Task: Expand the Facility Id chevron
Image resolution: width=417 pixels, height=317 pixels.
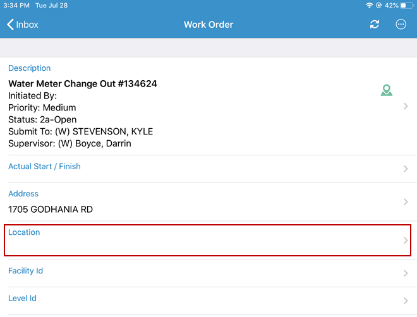Action: [x=406, y=273]
